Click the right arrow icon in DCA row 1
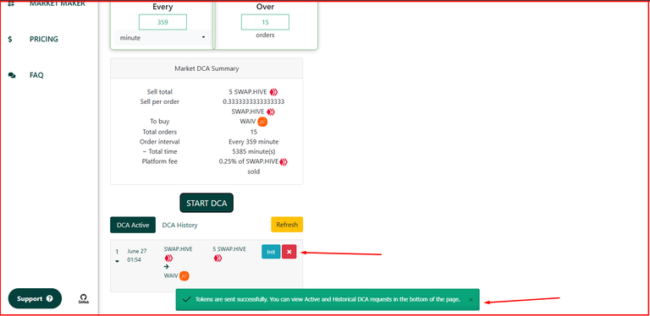Viewport: 650px width, 316px height. point(167,267)
